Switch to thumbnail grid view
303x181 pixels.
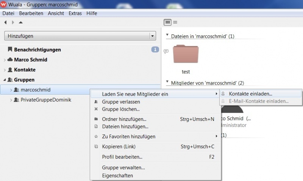pyautogui.click(x=167, y=22)
